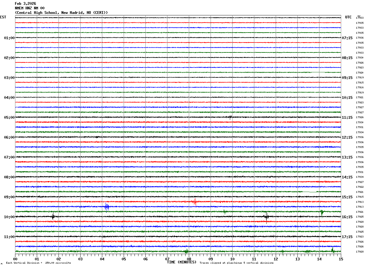Click the traces clipped footnote text
The image size is (365, 267).
click(x=236, y=263)
